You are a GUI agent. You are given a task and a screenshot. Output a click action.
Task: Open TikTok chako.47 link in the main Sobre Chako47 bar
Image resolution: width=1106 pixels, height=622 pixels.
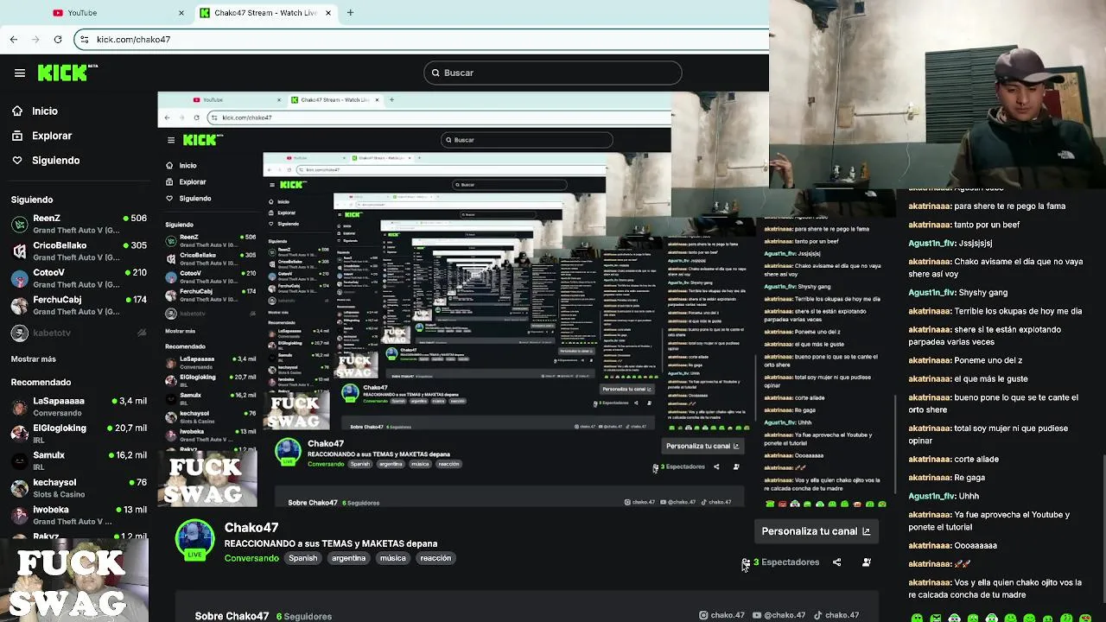coord(836,615)
